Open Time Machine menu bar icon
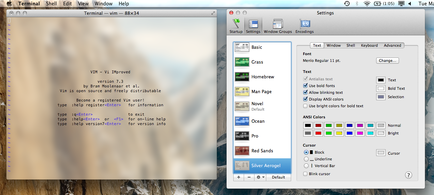This screenshot has height=195, width=434. (347, 4)
